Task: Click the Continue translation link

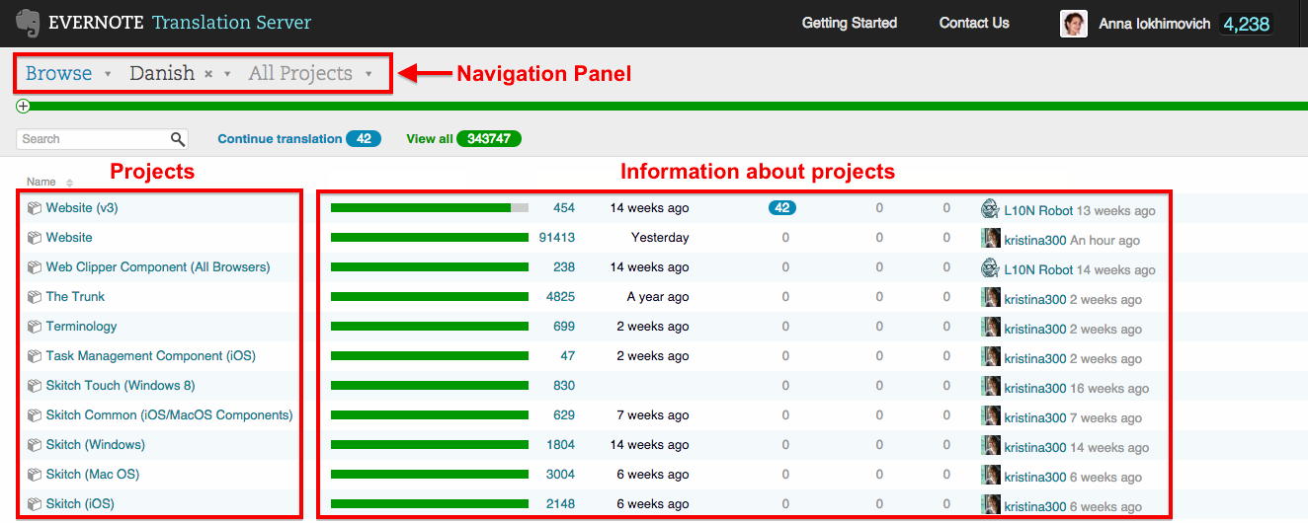Action: coord(280,139)
